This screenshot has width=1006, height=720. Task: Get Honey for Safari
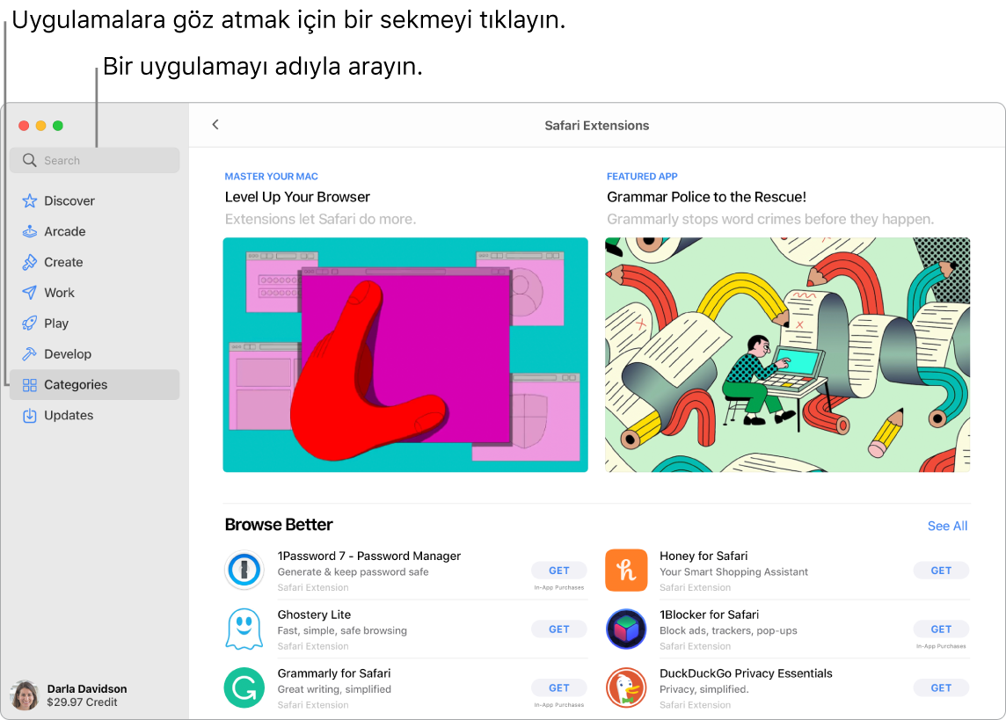[x=941, y=571]
